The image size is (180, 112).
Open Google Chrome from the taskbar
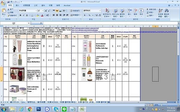pos(30,109)
